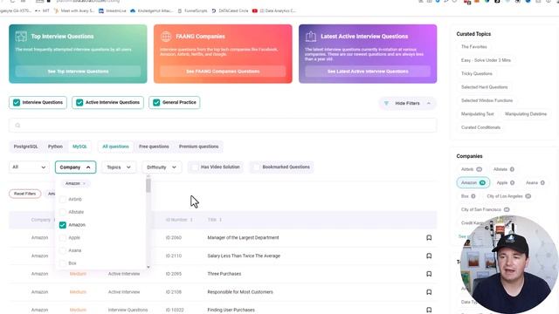This screenshot has height=314, width=559.
Task: Enable the Bookmarked Questions checkbox
Action: tap(256, 167)
